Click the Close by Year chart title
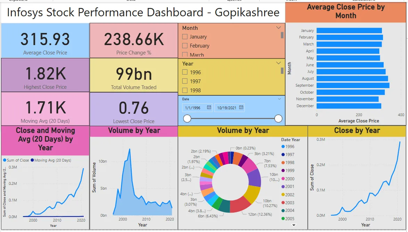This screenshot has height=232, width=408. 357,130
